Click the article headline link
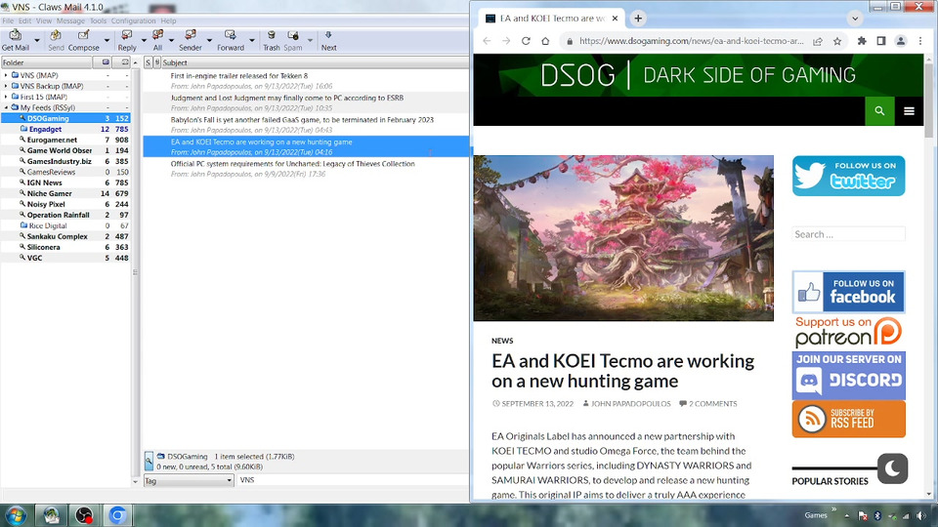 [622, 371]
